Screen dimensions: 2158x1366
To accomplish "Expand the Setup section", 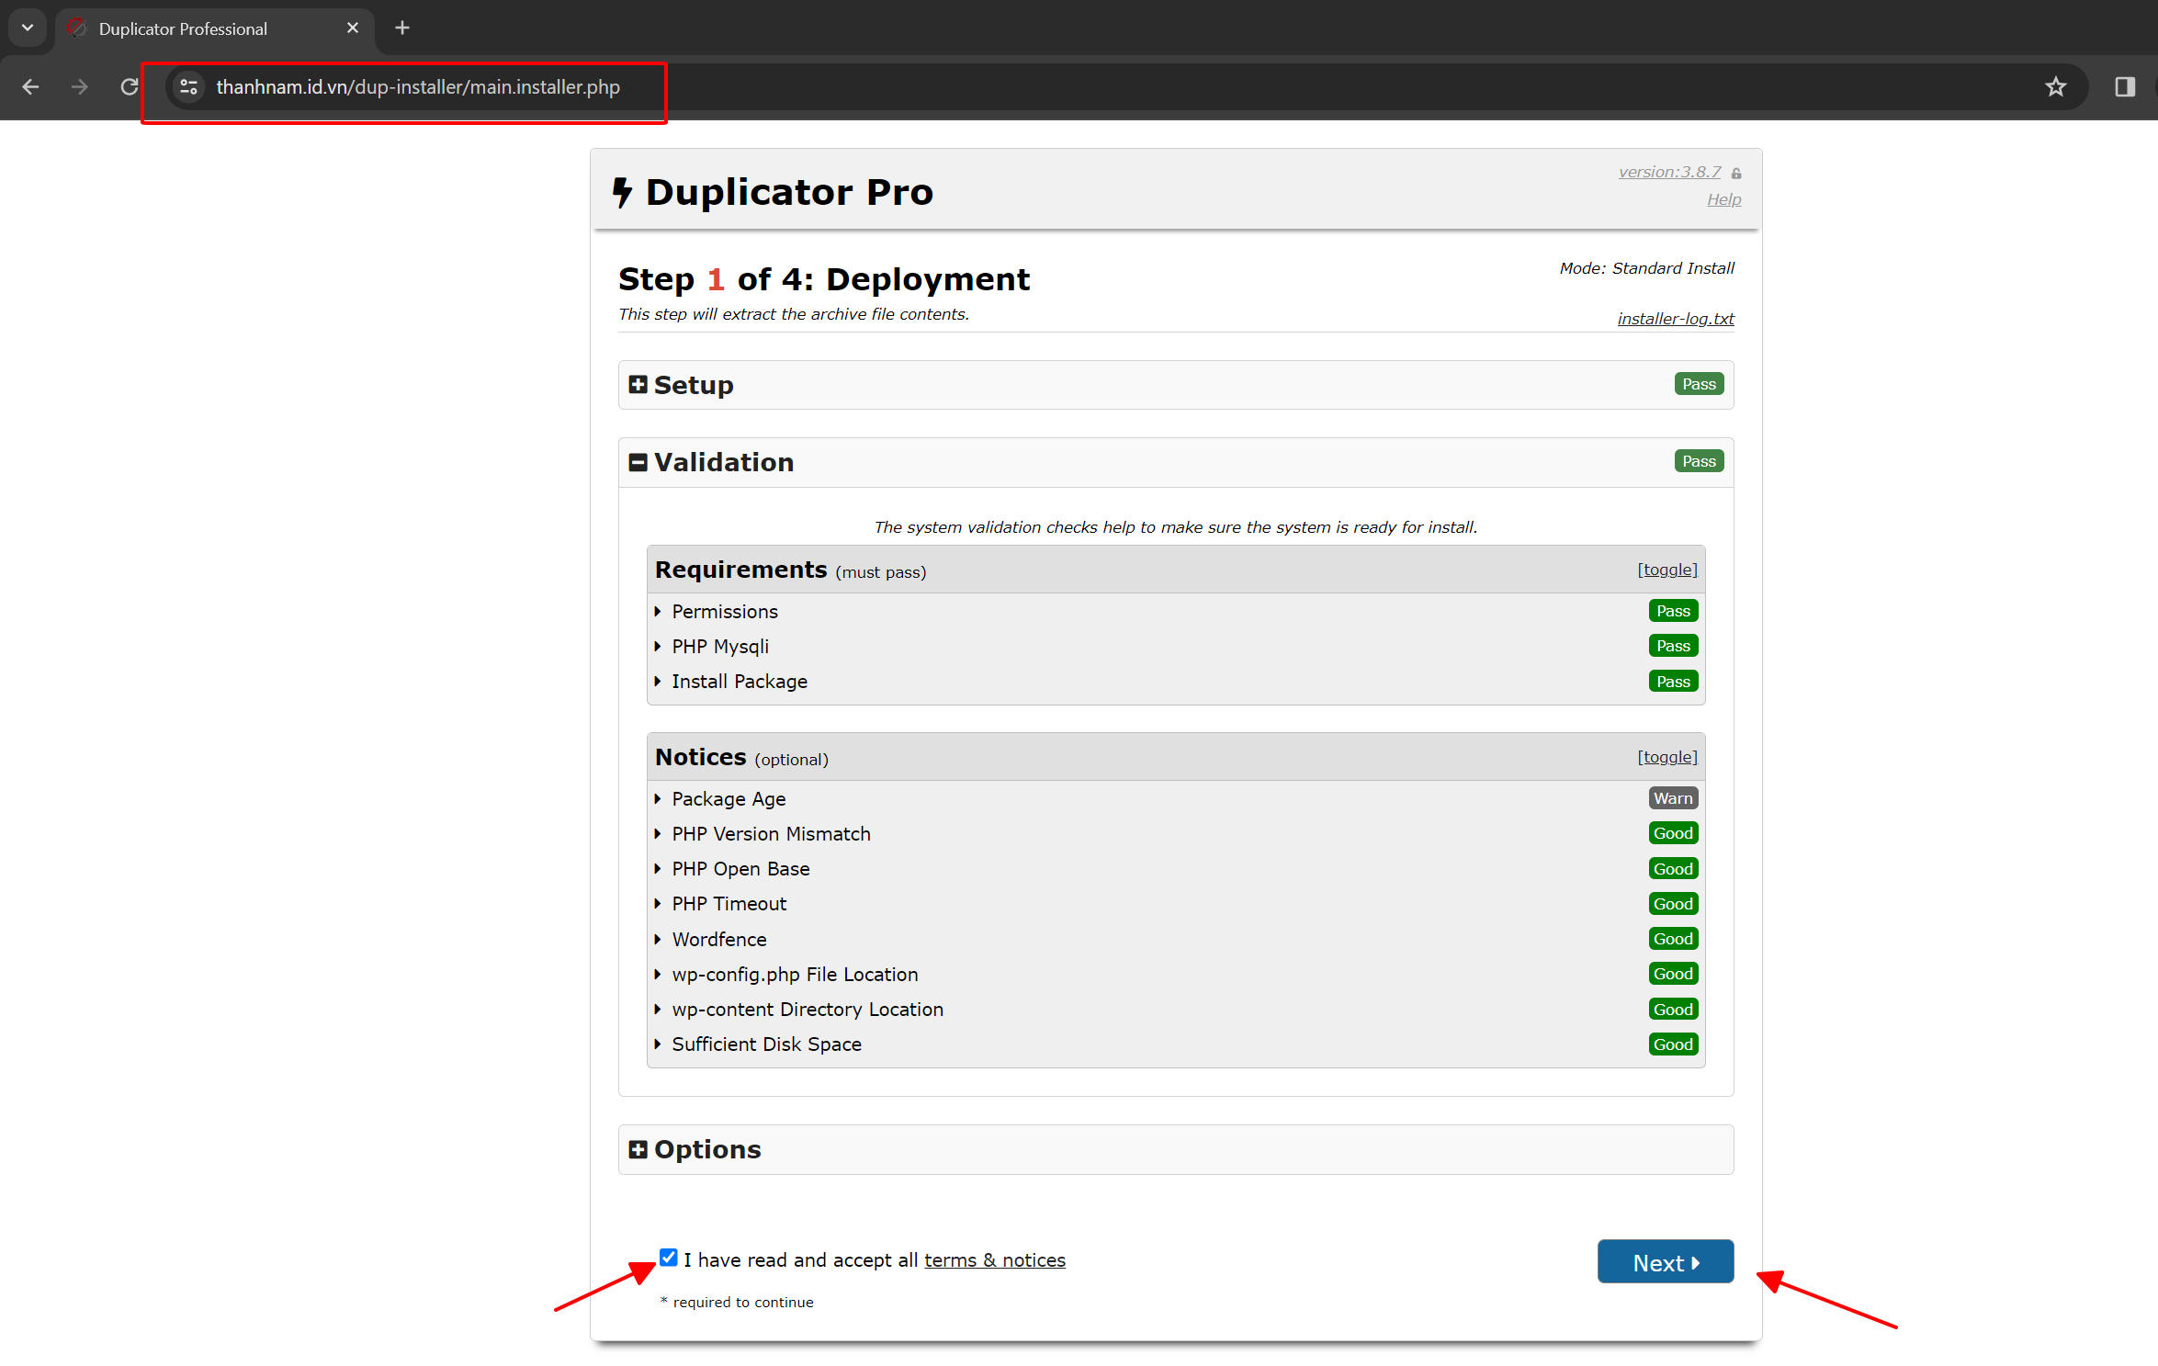I will [x=638, y=384].
